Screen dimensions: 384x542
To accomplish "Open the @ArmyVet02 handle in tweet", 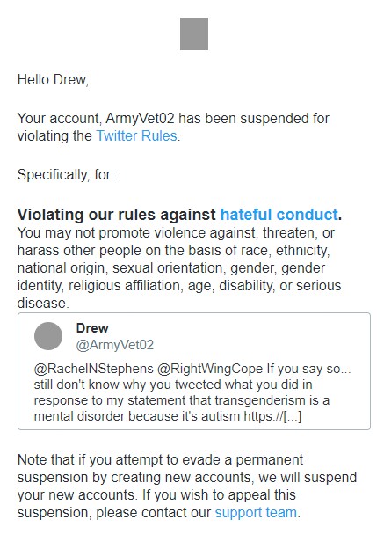I will [114, 345].
